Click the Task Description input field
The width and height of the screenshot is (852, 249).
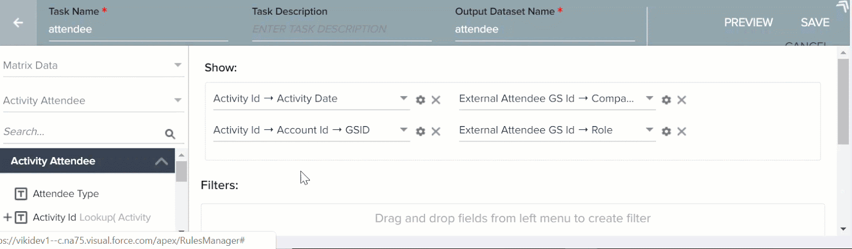coord(341,29)
